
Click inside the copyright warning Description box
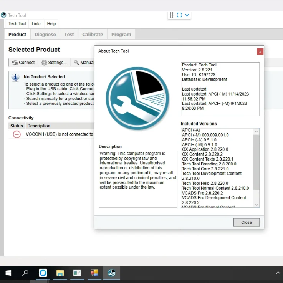coord(138,179)
